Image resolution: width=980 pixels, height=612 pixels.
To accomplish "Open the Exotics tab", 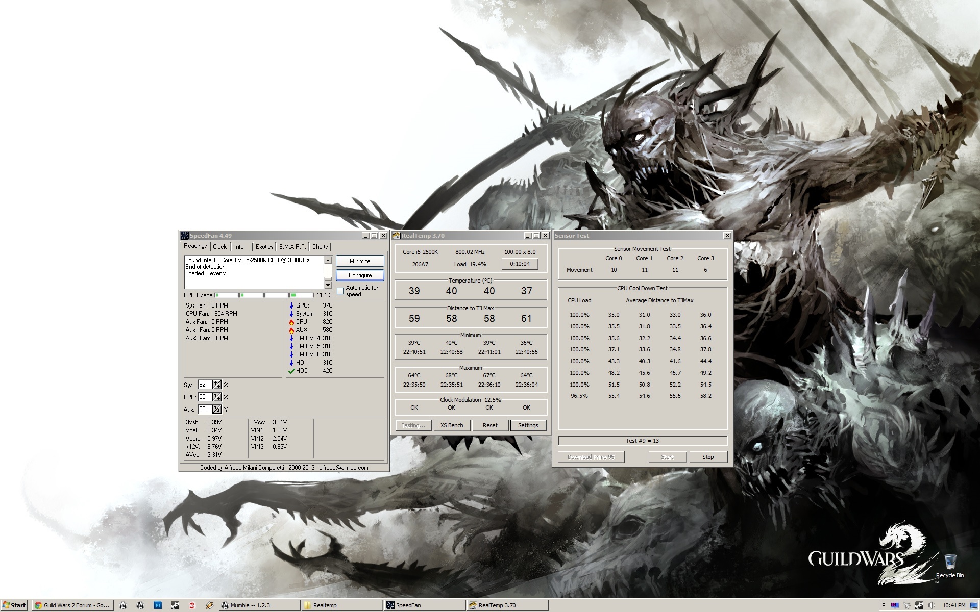I will point(264,247).
